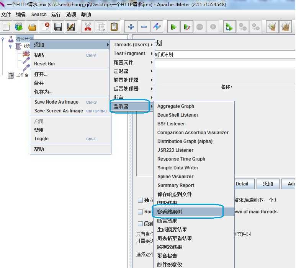Viewport: 296px width, 268px height.
Task: Select the 工作台 workbench clipboard icon
Action: [x=11, y=75]
